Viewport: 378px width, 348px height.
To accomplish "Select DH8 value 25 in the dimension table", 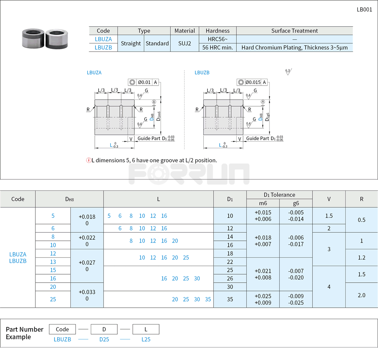I will 53,299.
